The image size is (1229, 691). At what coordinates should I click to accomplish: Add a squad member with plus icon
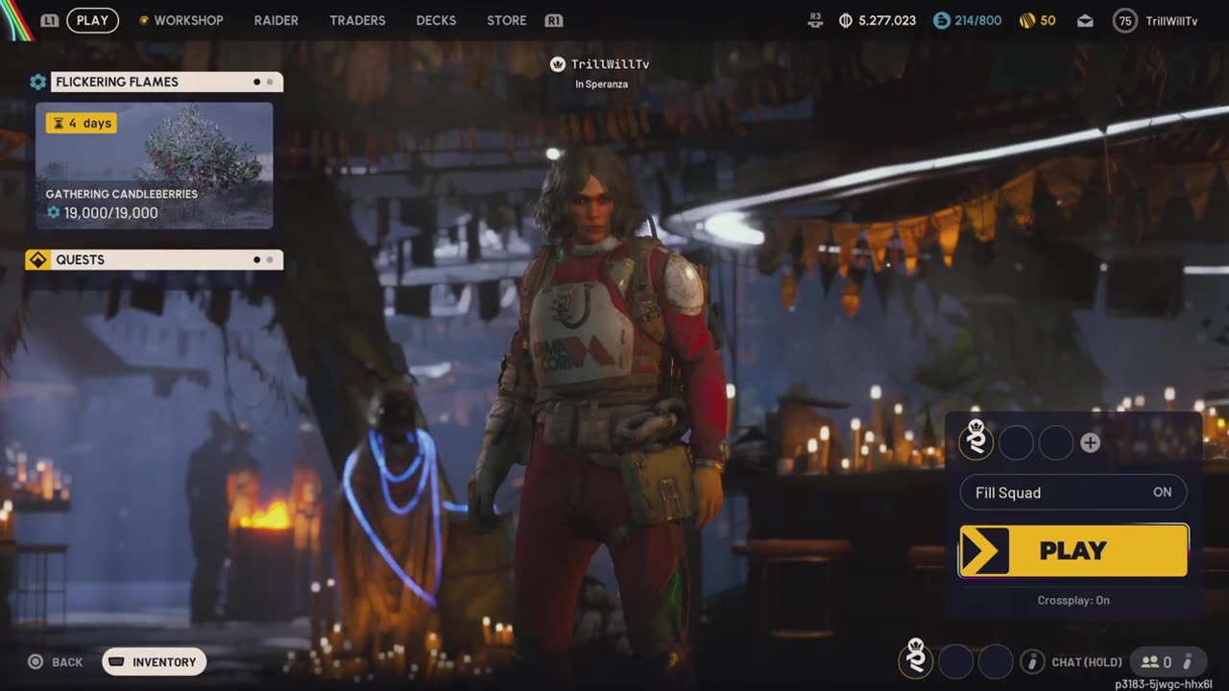pos(1090,442)
